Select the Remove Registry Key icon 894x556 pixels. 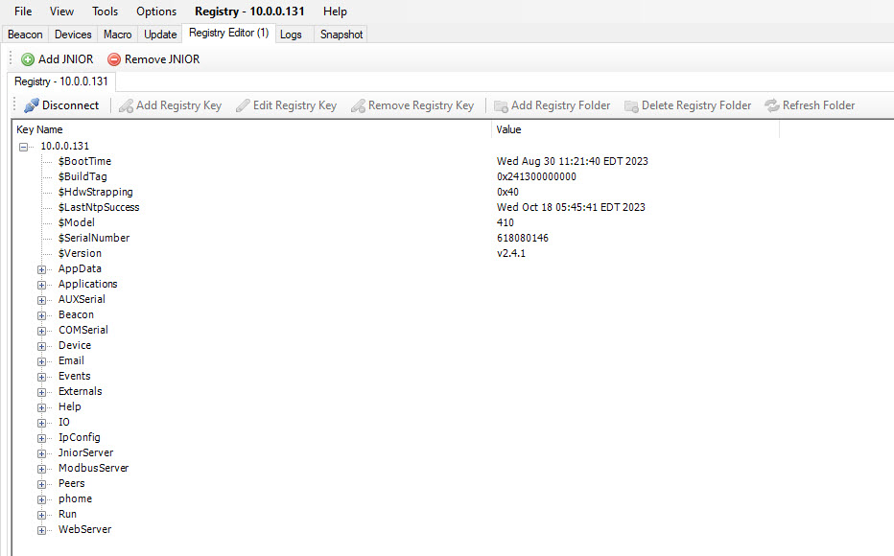click(x=358, y=105)
